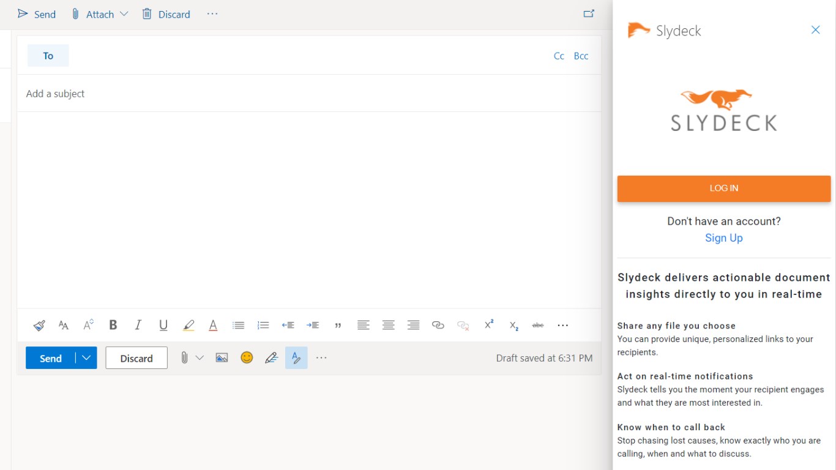Remove the hyperlink

pyautogui.click(x=463, y=326)
